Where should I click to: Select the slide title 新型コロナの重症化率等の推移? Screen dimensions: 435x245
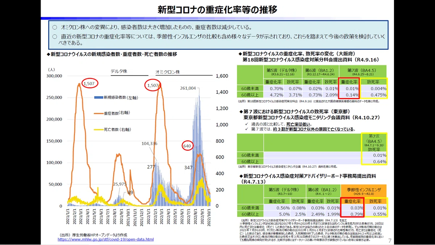217,10
